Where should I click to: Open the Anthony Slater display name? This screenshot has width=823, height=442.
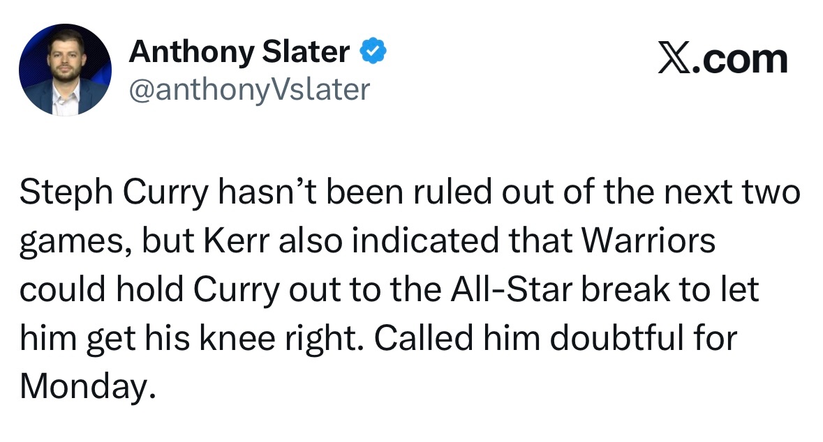pos(239,52)
